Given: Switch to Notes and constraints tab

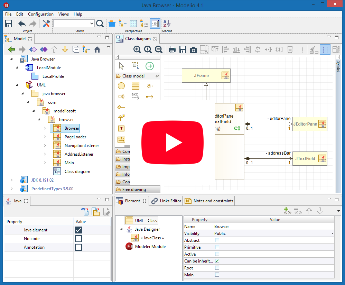Looking at the screenshot, I should click(209, 201).
